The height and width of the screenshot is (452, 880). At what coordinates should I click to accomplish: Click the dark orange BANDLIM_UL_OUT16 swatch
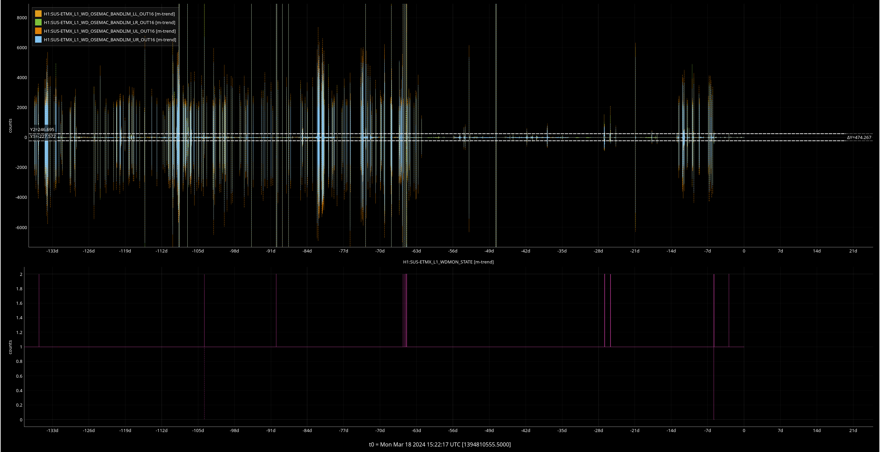38,31
